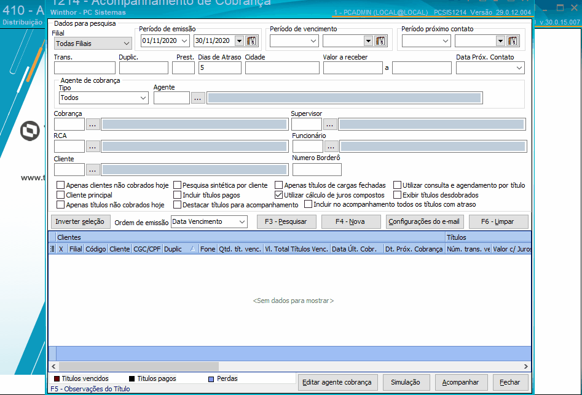The image size is (582, 395).
Task: Click F3 - Pesquisar button
Action: click(286, 221)
